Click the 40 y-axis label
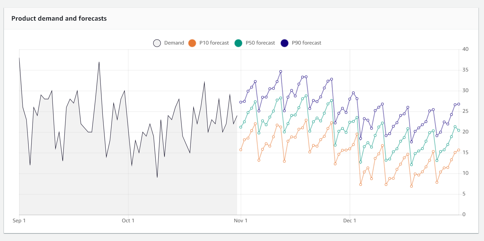Viewport: 484px width, 241px height. pyautogui.click(x=465, y=49)
